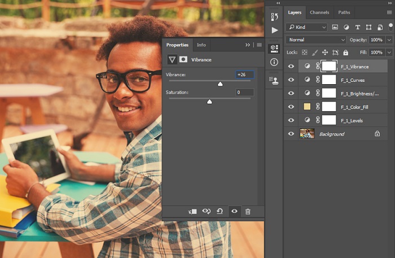395x258 pixels.
Task: Hide the Background layer
Action: click(x=291, y=134)
